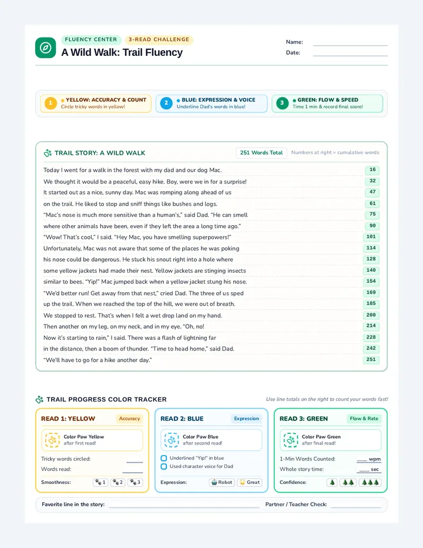Click the Partner / Teacher Check field
The height and width of the screenshot is (548, 423).
[356, 504]
